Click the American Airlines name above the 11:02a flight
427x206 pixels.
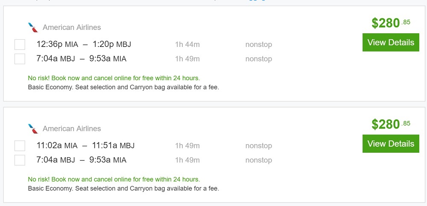pyautogui.click(x=72, y=128)
